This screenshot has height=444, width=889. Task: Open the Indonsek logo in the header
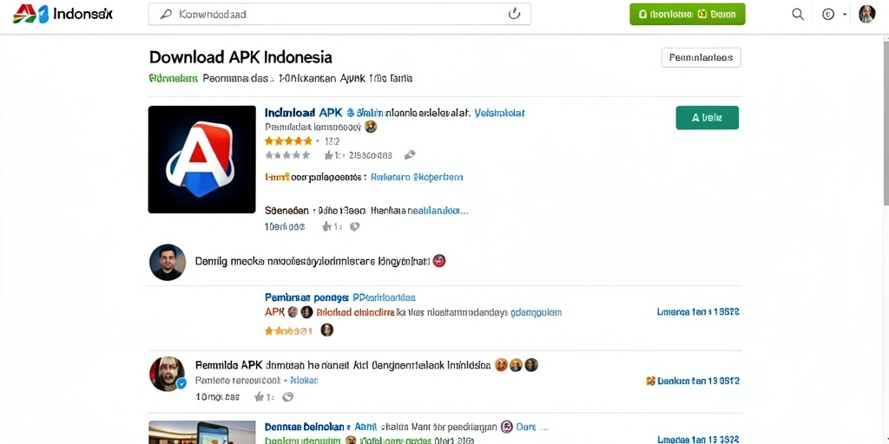pyautogui.click(x=63, y=14)
